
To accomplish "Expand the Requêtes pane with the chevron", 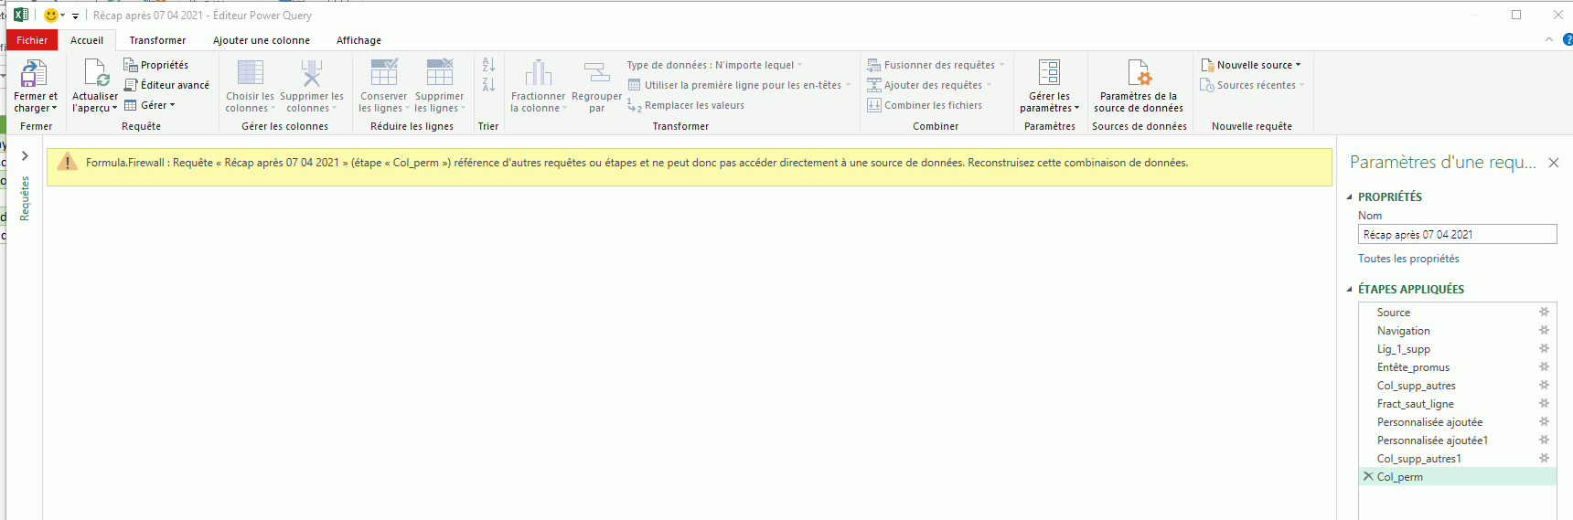I will click(25, 156).
